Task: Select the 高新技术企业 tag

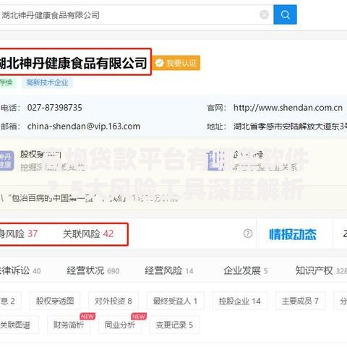Action: pyautogui.click(x=47, y=82)
